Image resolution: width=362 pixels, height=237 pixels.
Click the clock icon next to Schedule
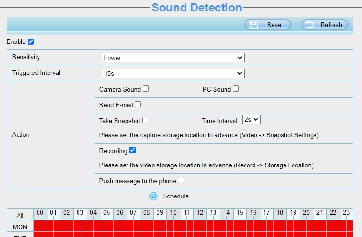pyautogui.click(x=154, y=196)
